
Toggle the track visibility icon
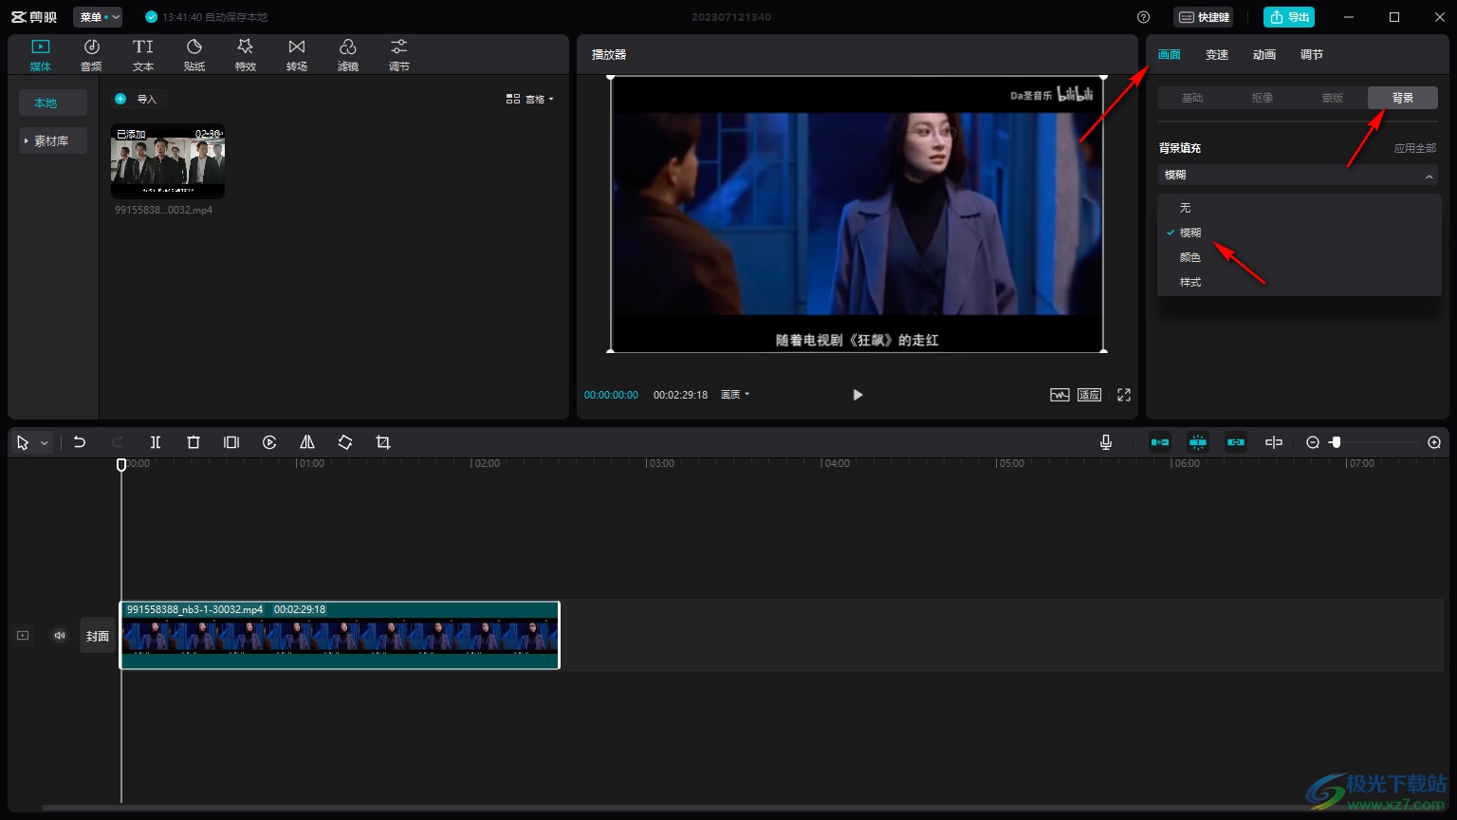click(23, 635)
